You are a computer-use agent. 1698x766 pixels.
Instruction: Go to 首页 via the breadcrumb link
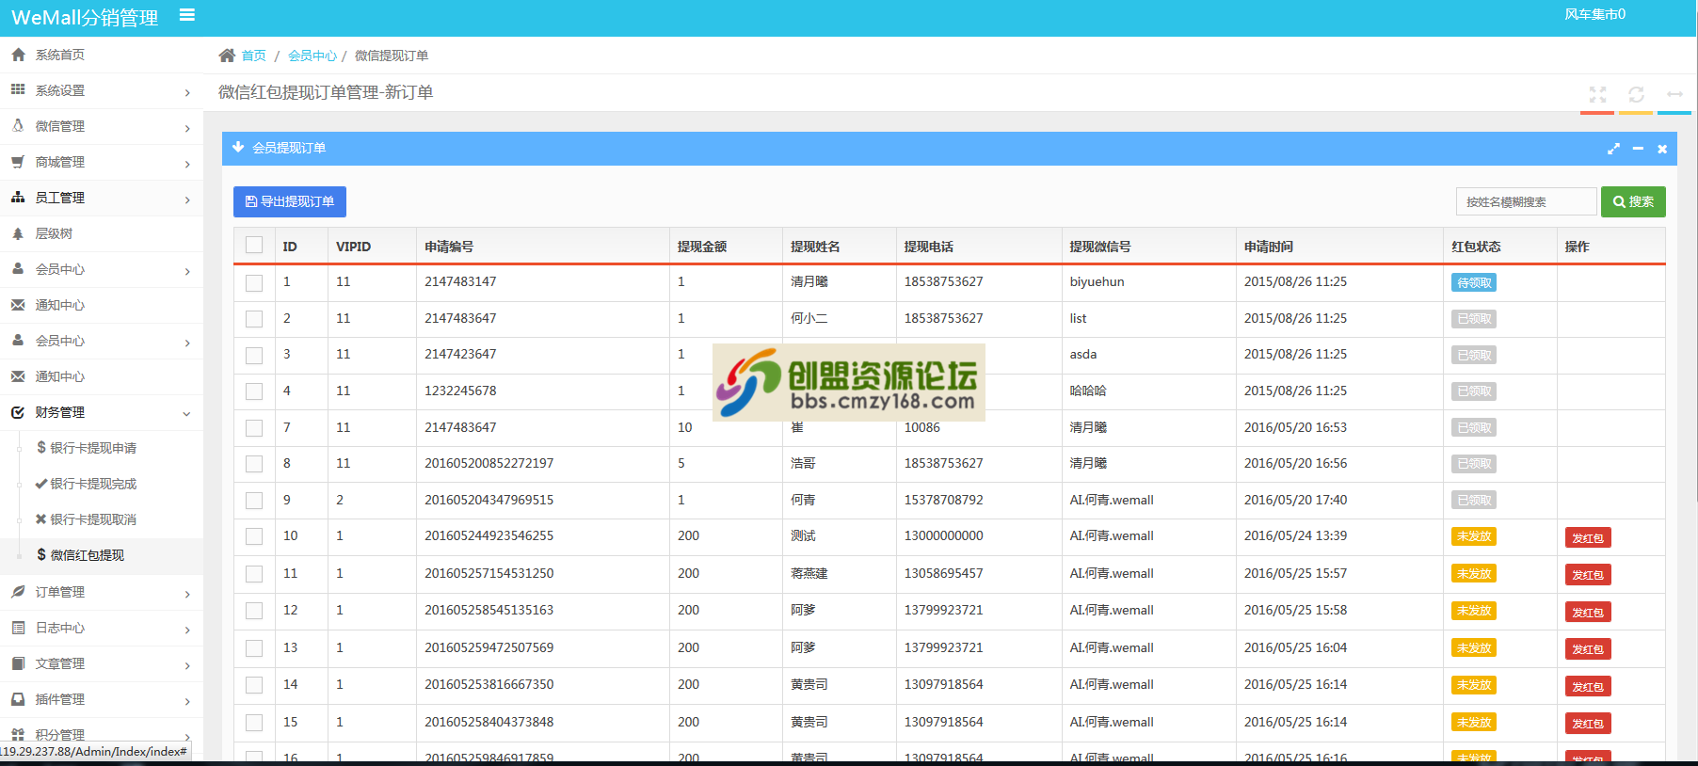coord(253,56)
